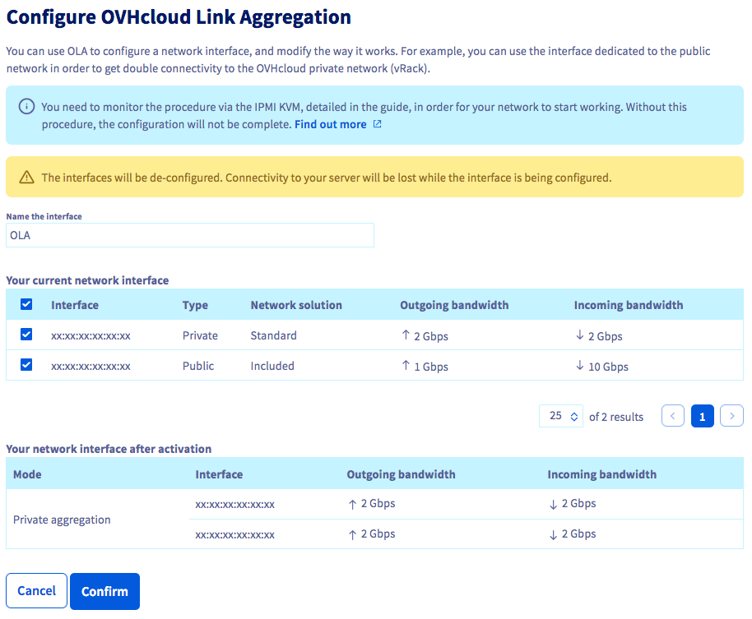Open the 25 results-per-page dropdown
The height and width of the screenshot is (619, 752).
(561, 416)
